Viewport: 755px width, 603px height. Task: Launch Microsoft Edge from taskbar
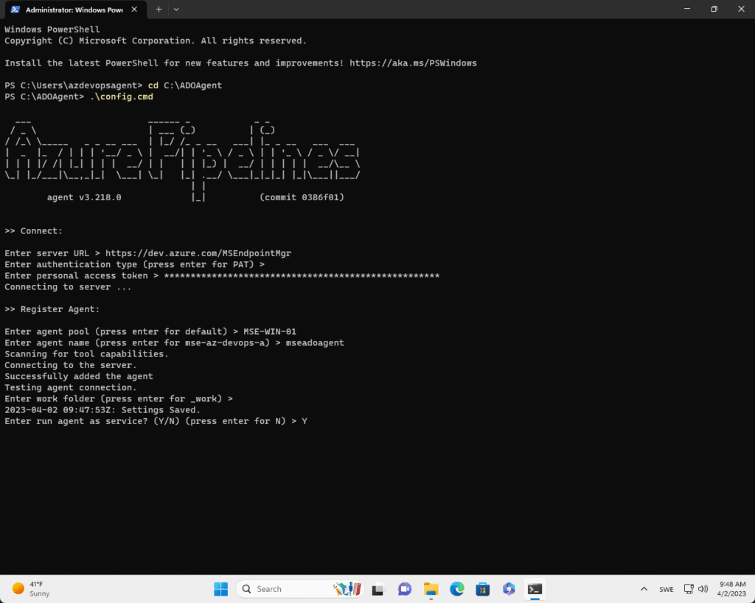pyautogui.click(x=457, y=589)
